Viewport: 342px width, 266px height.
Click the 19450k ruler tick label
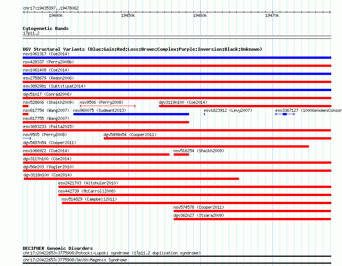128,15
